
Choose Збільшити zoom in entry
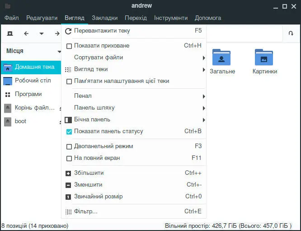(134, 173)
